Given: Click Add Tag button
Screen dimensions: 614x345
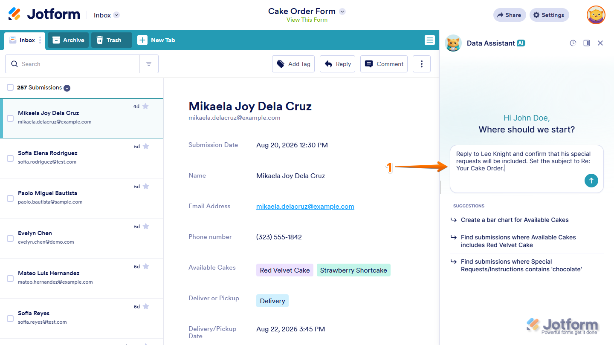Looking at the screenshot, I should tap(293, 64).
